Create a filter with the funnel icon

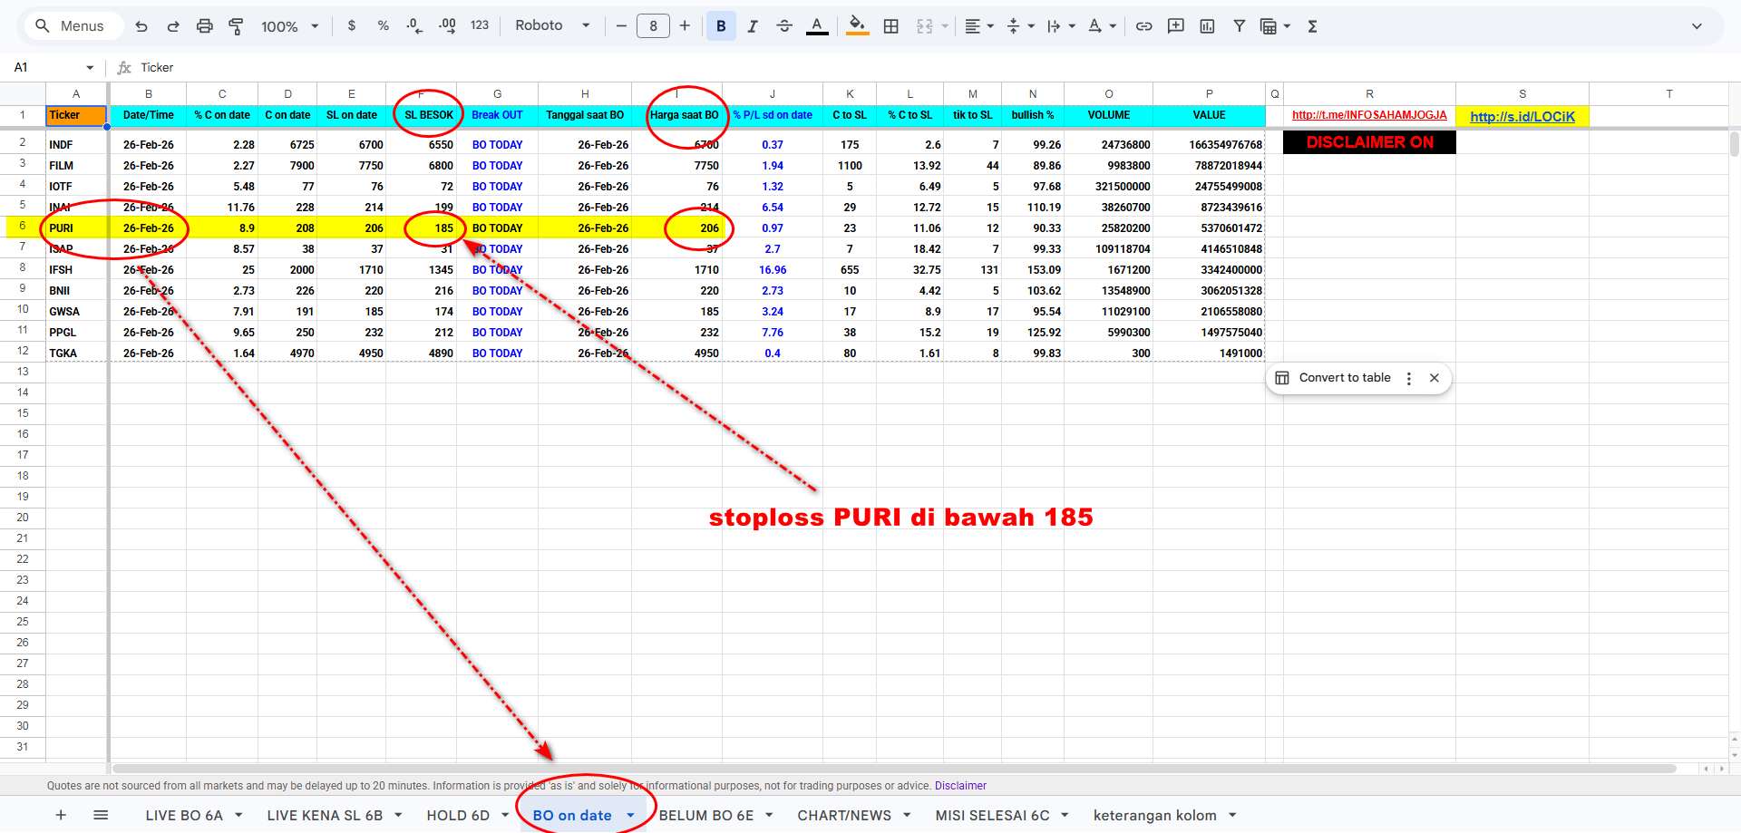pyautogui.click(x=1239, y=26)
